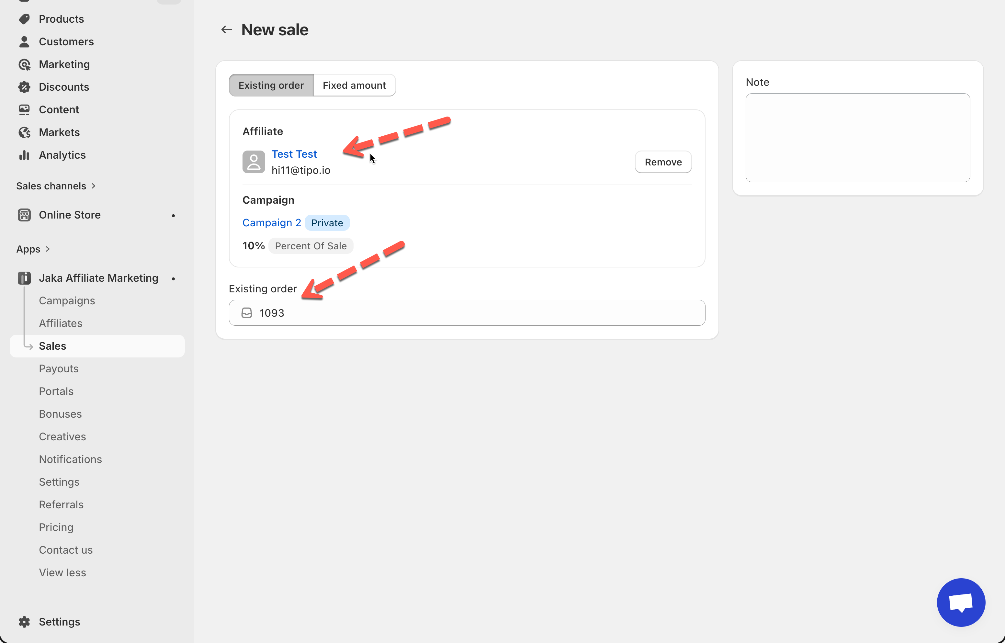Open the chat support bubble icon
The height and width of the screenshot is (643, 1005).
click(961, 602)
